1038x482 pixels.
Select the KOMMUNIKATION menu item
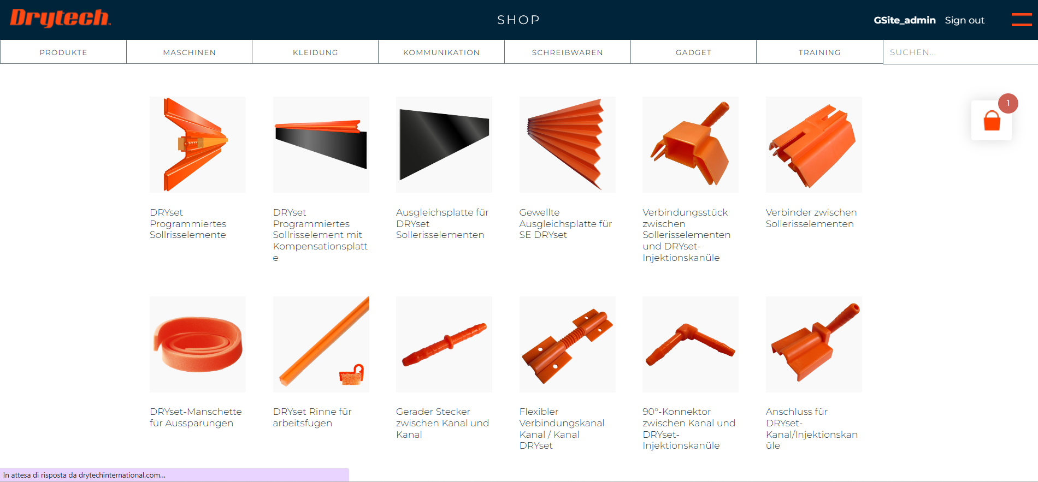pos(441,52)
